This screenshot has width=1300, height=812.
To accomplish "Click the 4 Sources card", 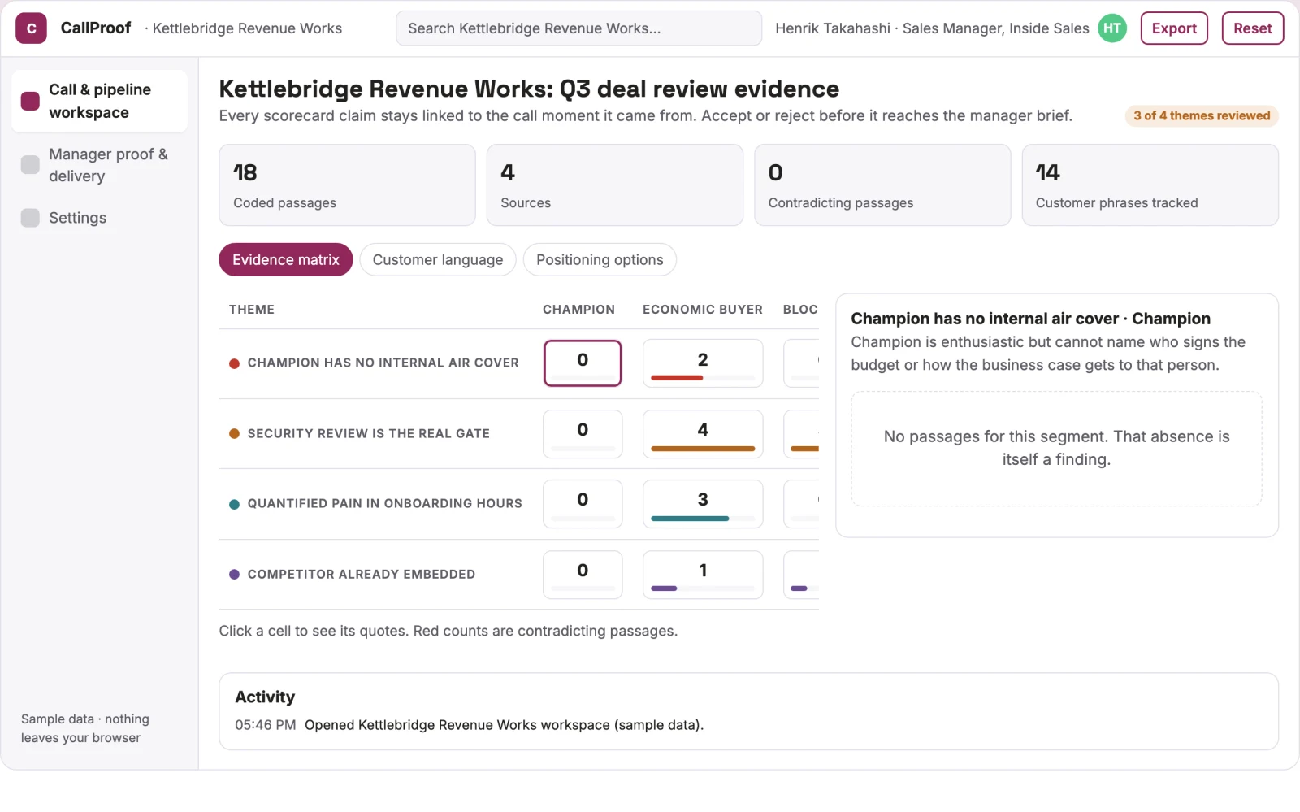I will [x=615, y=185].
